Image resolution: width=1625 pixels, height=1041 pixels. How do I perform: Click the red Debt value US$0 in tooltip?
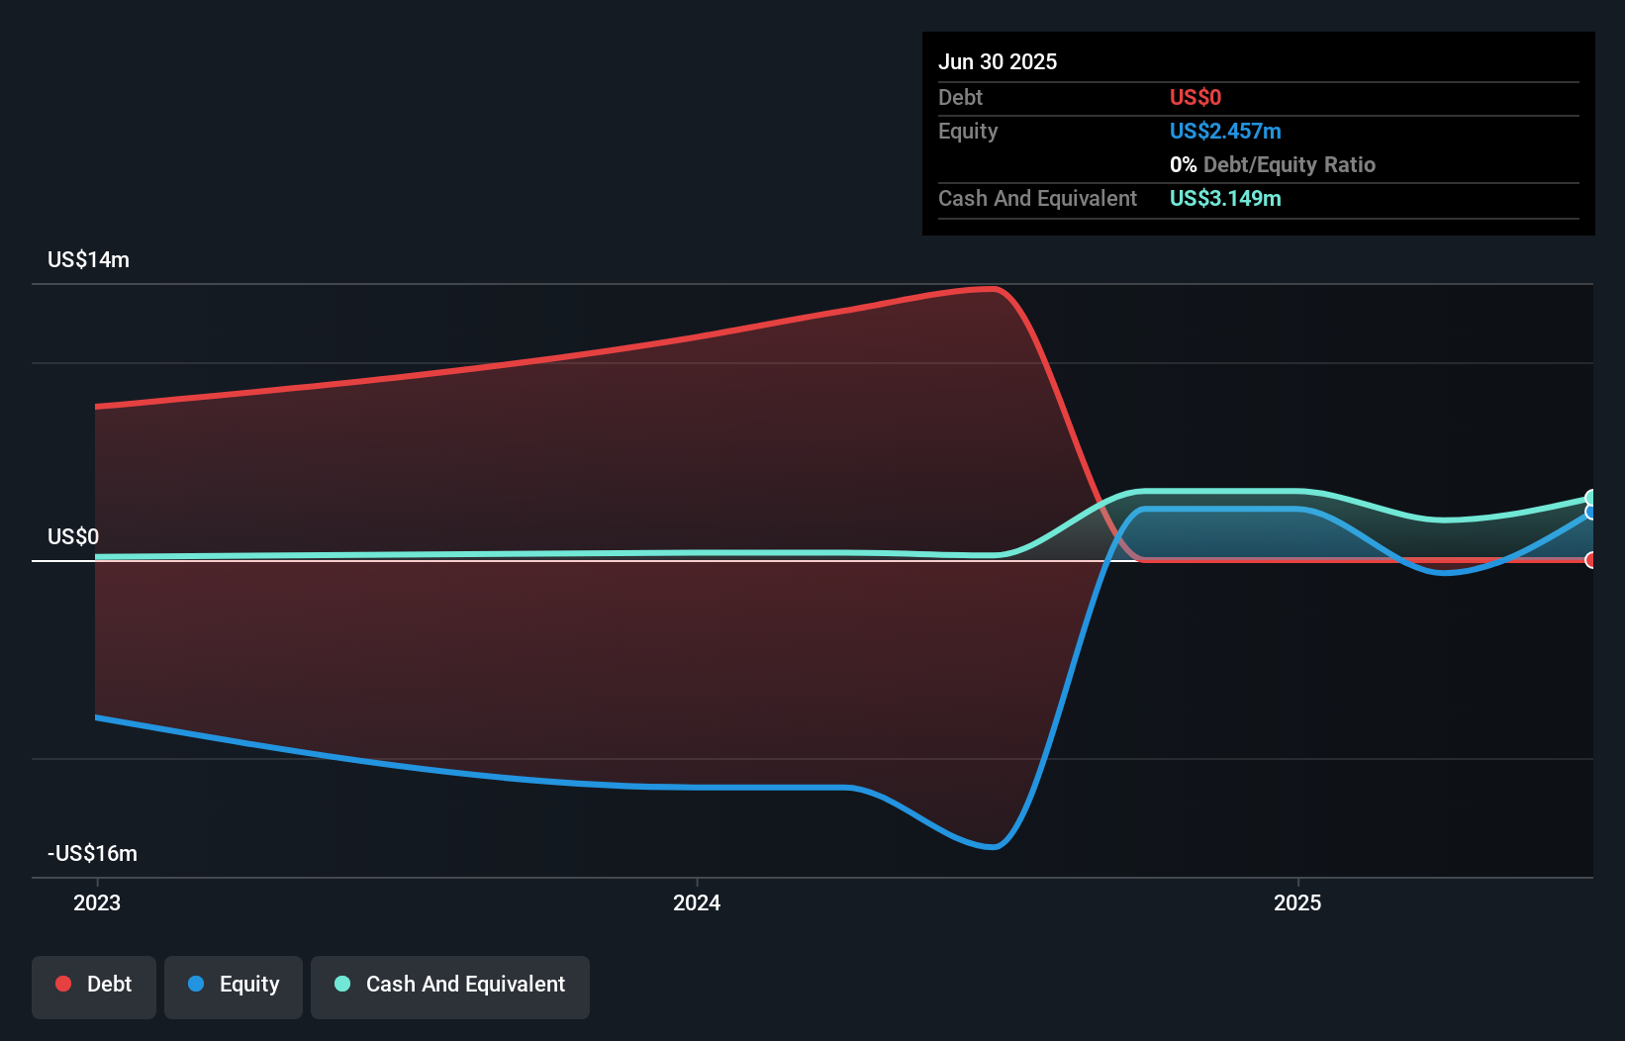click(1195, 97)
